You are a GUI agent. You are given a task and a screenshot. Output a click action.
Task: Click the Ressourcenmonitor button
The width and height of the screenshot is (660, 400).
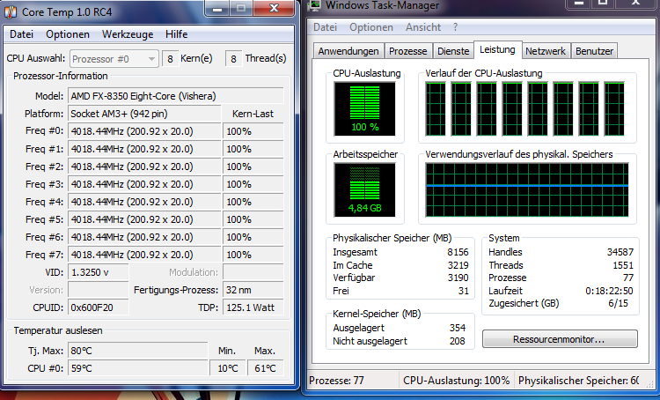560,339
